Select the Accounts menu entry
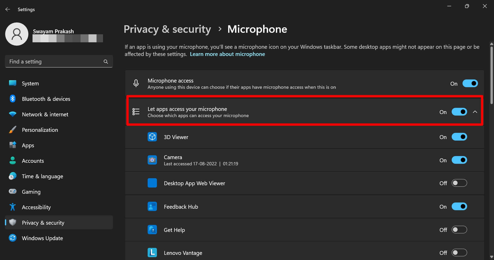This screenshot has width=494, height=260. tap(33, 160)
